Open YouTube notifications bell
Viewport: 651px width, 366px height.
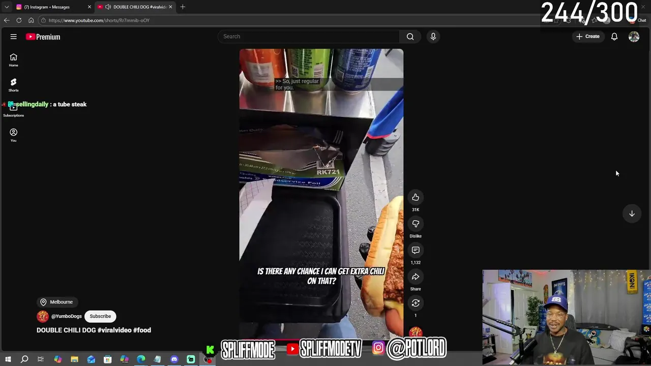[x=614, y=37]
